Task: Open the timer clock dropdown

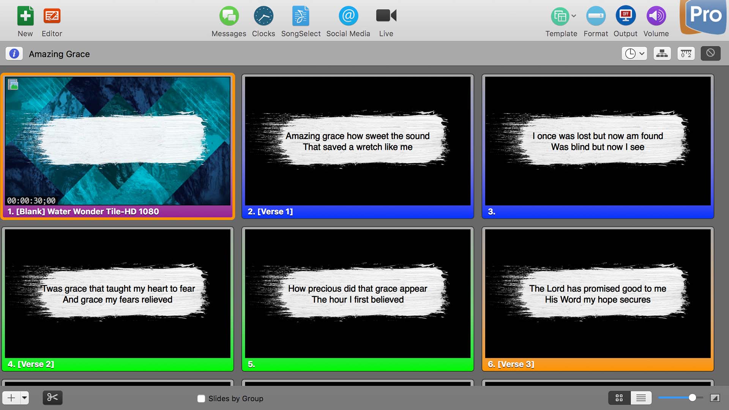Action: pyautogui.click(x=634, y=54)
